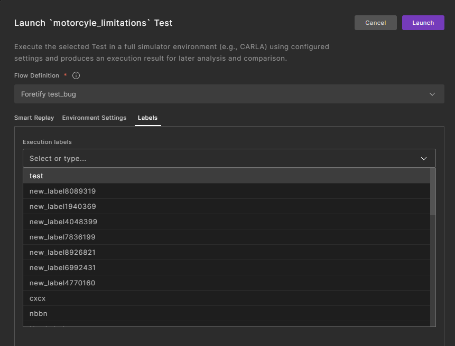Image resolution: width=455 pixels, height=346 pixels.
Task: Cancel the test launch dialog
Action: [x=375, y=23]
